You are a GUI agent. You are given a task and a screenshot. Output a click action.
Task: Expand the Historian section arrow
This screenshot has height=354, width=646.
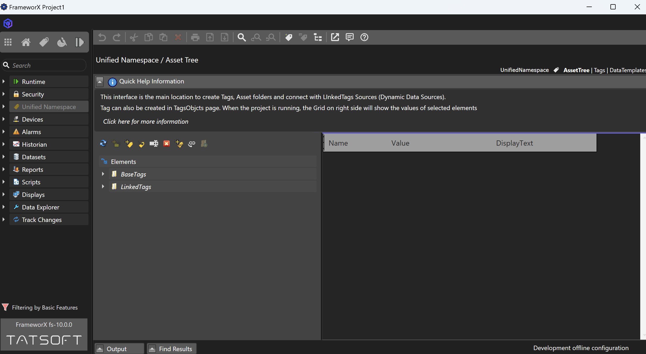3,144
